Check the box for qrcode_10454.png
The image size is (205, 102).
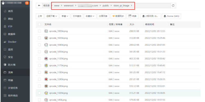(x=39, y=45)
